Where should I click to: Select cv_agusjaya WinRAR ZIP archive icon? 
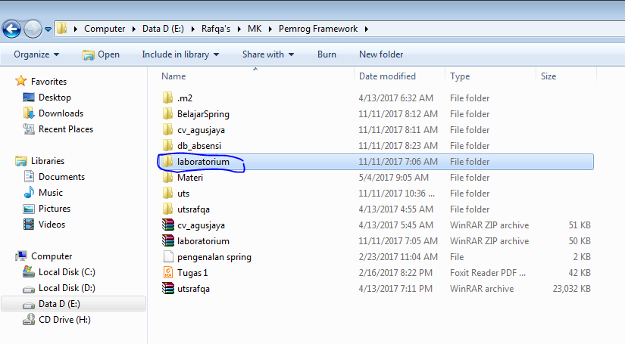[168, 225]
